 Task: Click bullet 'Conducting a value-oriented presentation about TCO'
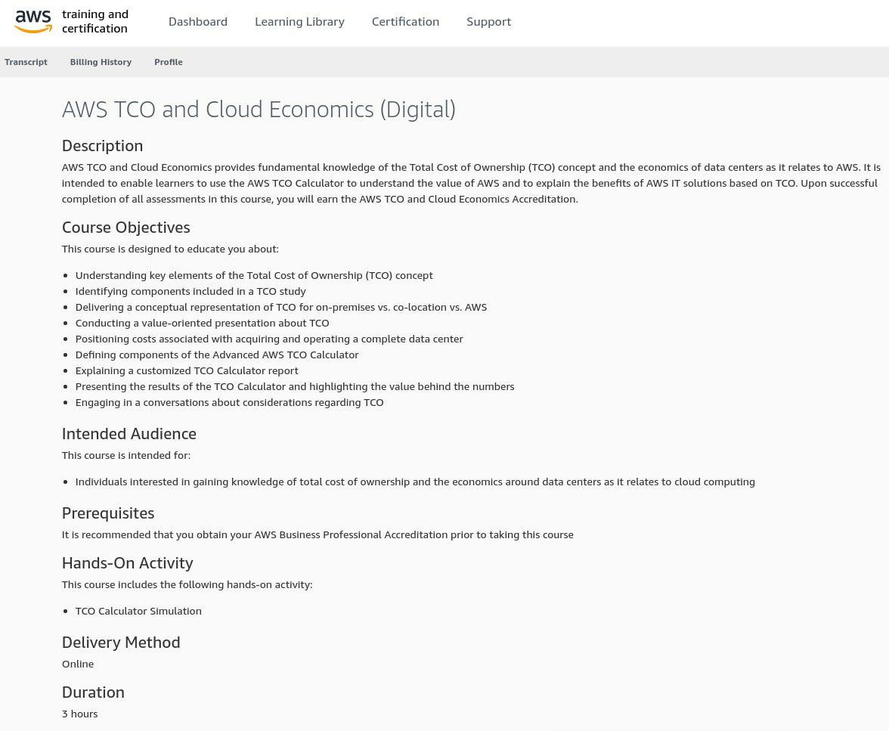(x=203, y=324)
